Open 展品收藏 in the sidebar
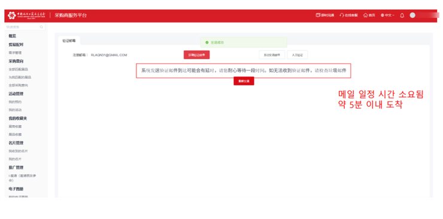 (15, 134)
